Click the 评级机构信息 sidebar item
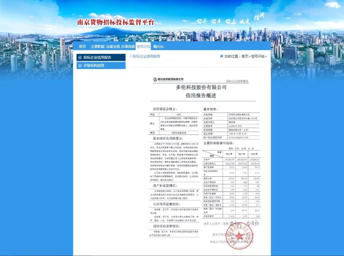This screenshot has width=344, height=256. (x=101, y=65)
